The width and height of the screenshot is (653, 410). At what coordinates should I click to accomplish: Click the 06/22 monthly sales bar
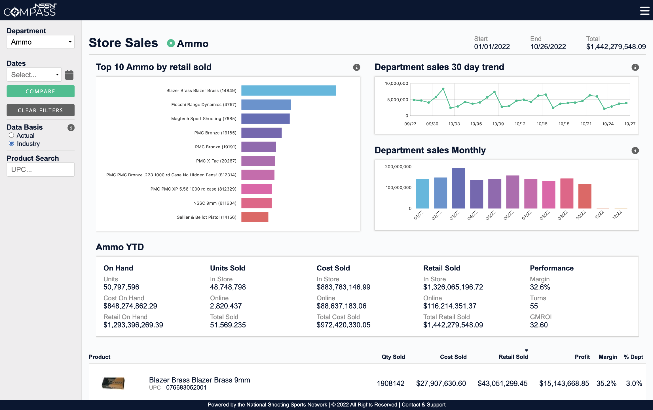(513, 192)
